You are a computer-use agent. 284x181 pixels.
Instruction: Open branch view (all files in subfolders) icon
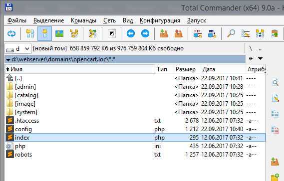click(92, 34)
